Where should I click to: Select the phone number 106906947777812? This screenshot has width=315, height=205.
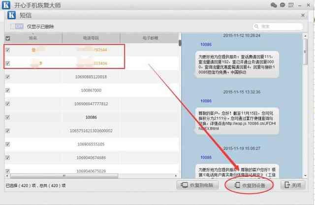tap(91, 104)
